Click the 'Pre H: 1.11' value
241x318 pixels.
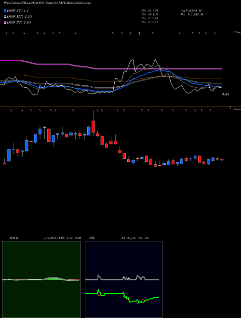pyautogui.click(x=150, y=14)
